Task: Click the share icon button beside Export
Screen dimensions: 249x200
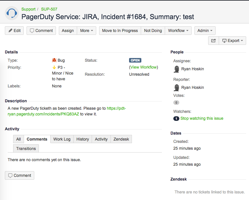Action: click(x=213, y=41)
